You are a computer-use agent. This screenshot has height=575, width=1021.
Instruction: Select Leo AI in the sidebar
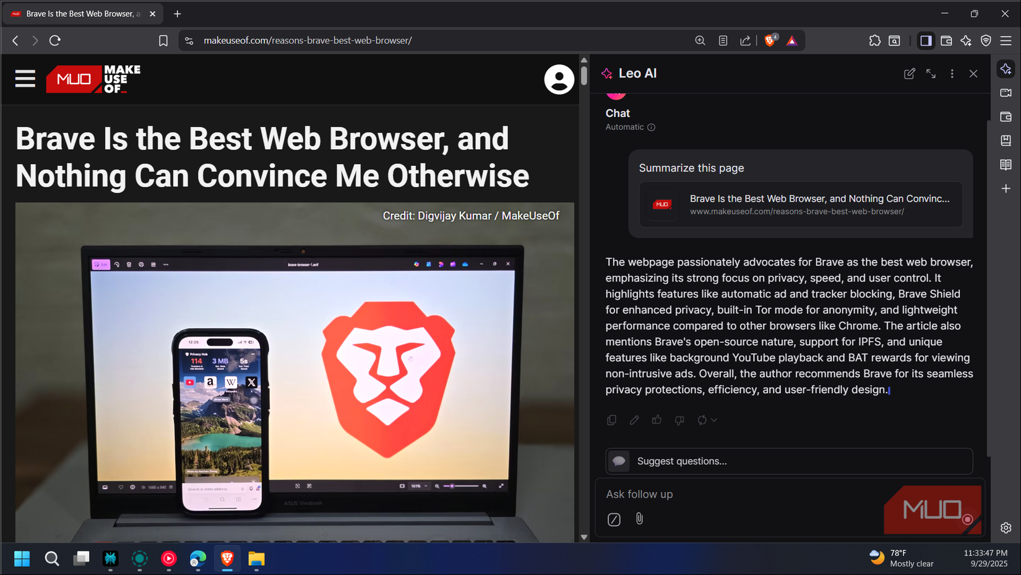pyautogui.click(x=1006, y=69)
